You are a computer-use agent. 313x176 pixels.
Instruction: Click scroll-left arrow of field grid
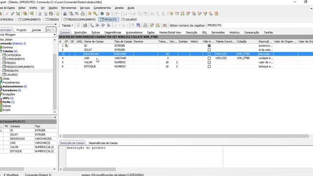(x=61, y=136)
